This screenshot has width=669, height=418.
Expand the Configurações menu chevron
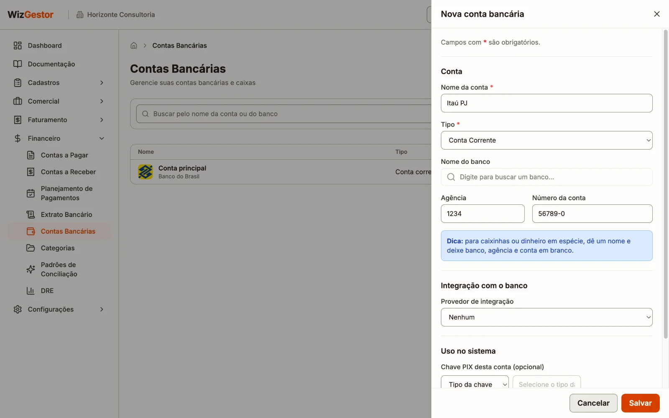pyautogui.click(x=102, y=309)
